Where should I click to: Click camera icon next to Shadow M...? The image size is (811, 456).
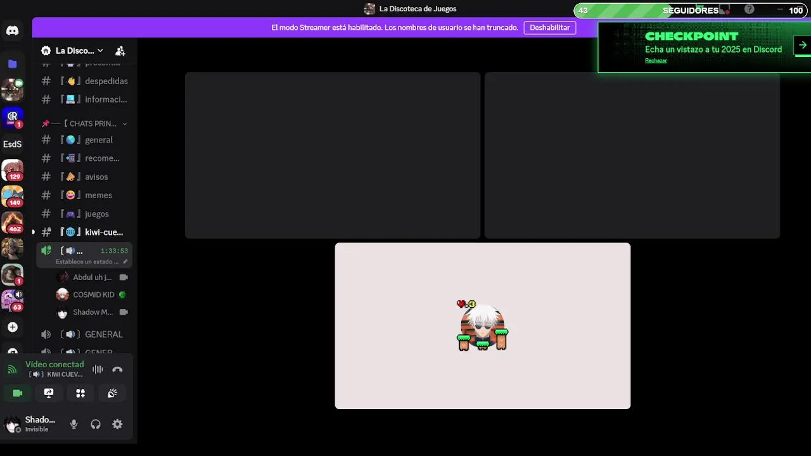(124, 312)
